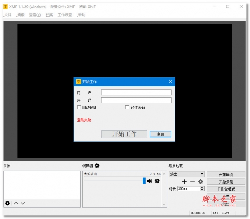Remove transition with the minus icon
Screen dimensions: 250x219
pos(193,181)
